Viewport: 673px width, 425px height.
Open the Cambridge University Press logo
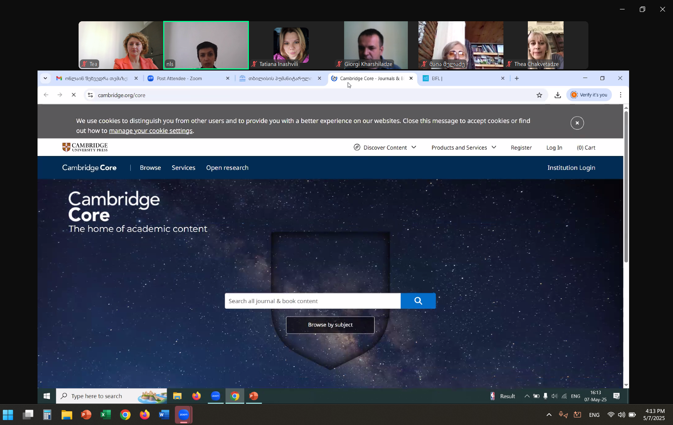[x=85, y=147]
